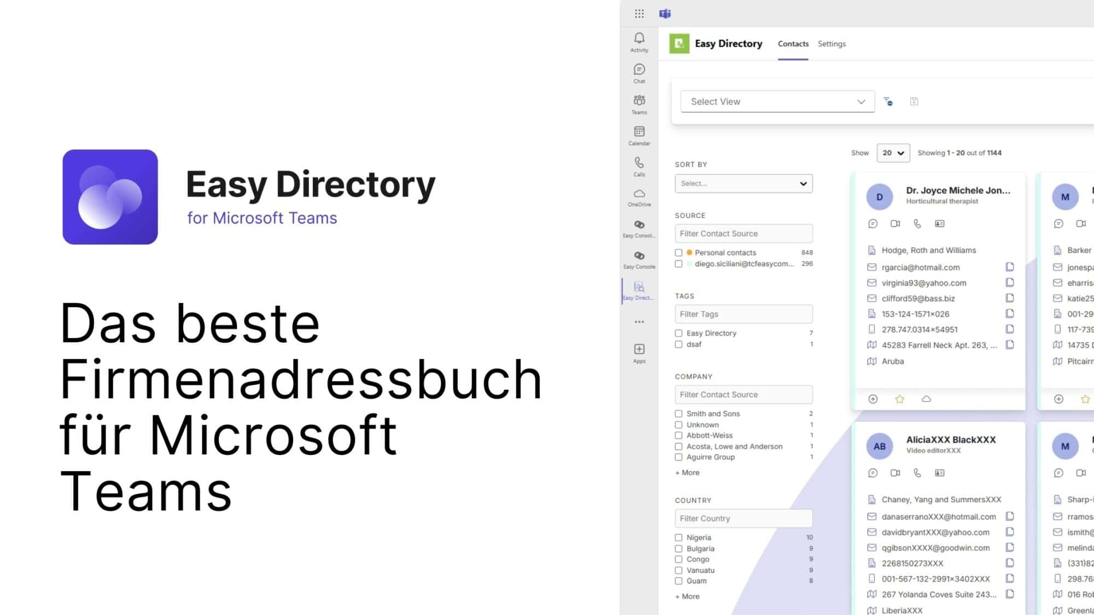Viewport: 1094px width, 615px height.
Task: Check the Personal contacts source filter
Action: [x=678, y=253]
